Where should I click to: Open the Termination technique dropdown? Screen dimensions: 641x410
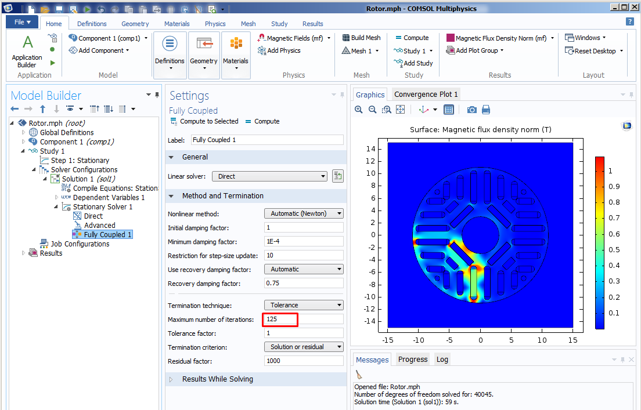[x=304, y=306]
